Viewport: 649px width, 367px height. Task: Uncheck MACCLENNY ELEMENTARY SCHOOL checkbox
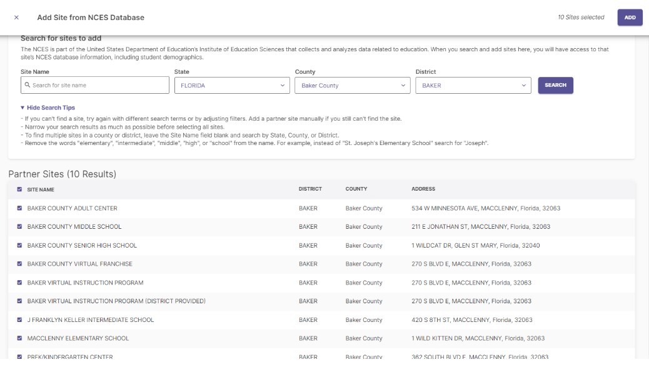click(x=19, y=338)
